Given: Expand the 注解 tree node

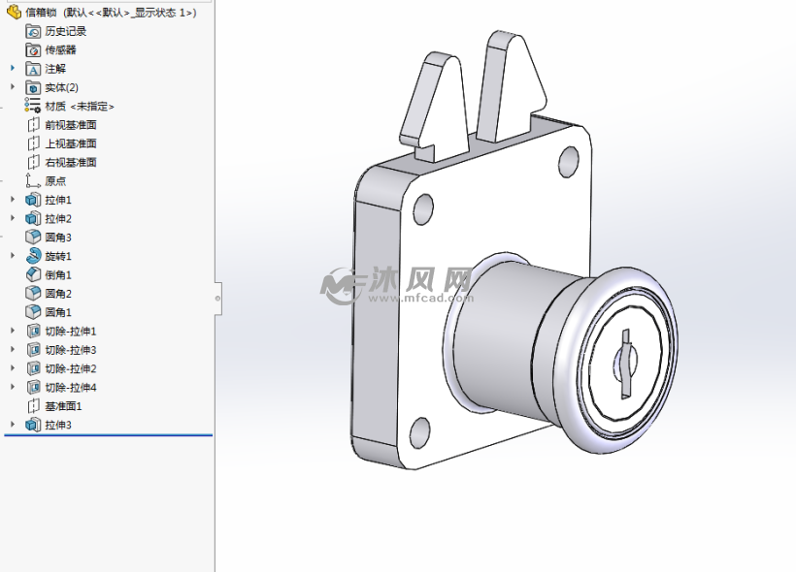Looking at the screenshot, I should click(13, 68).
